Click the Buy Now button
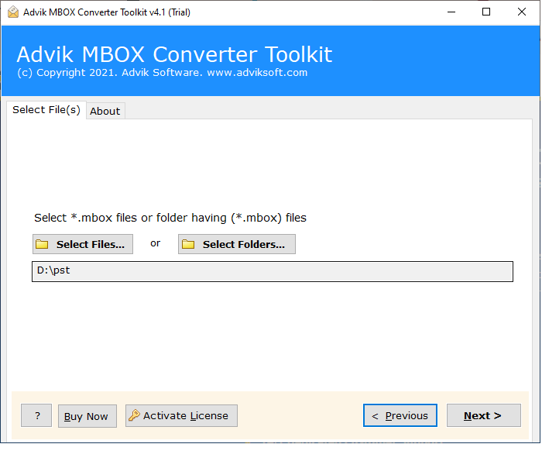The image size is (542, 468). [87, 416]
